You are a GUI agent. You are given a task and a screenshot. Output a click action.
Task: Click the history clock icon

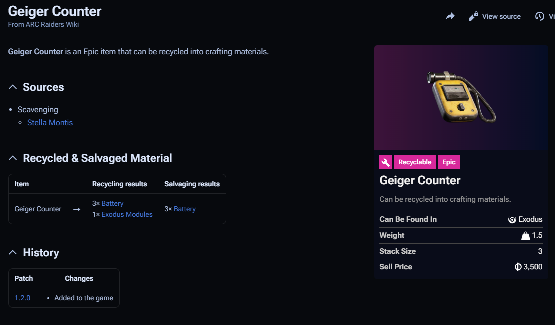click(x=540, y=16)
